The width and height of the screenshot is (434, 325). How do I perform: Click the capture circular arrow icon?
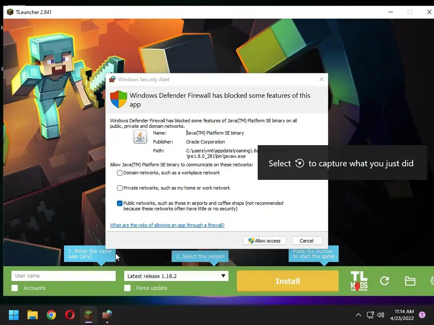[300, 163]
